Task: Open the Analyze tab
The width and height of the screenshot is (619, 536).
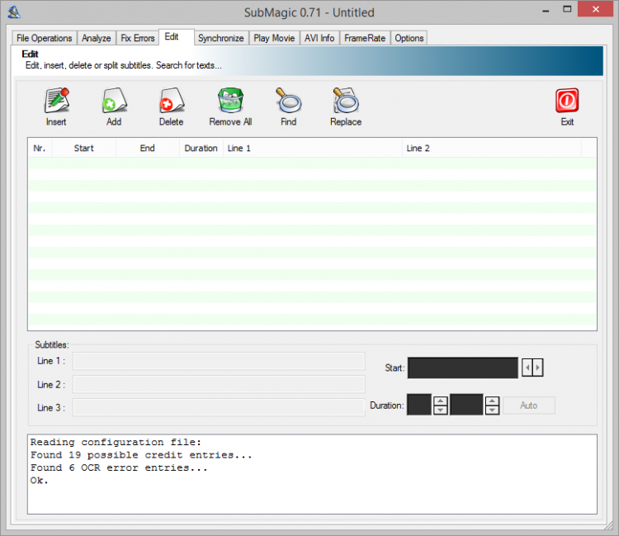Action: coord(97,38)
